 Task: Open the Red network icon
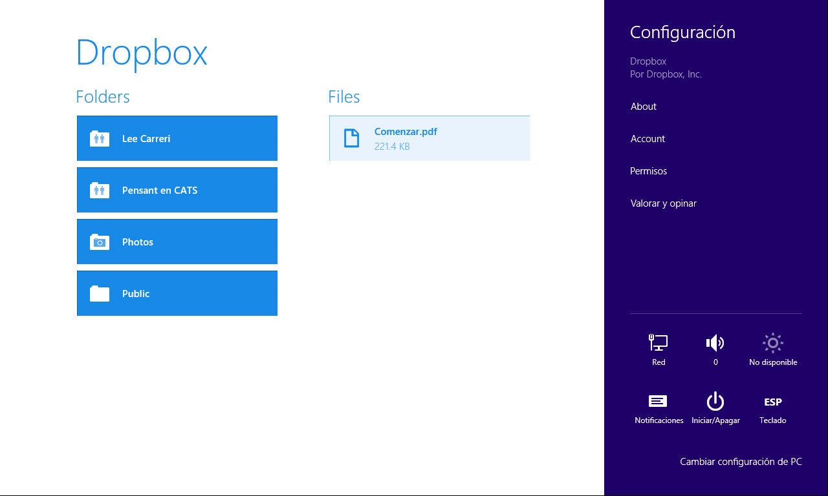pyautogui.click(x=659, y=342)
